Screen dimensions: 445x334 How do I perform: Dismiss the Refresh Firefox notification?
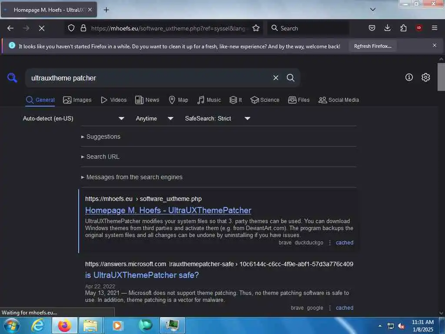(435, 45)
